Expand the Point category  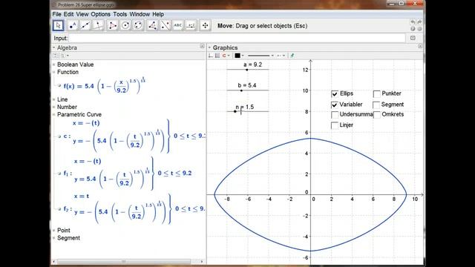point(54,231)
